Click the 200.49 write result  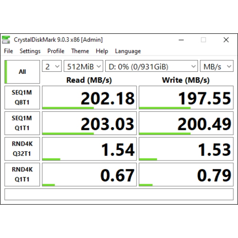pos(186,123)
